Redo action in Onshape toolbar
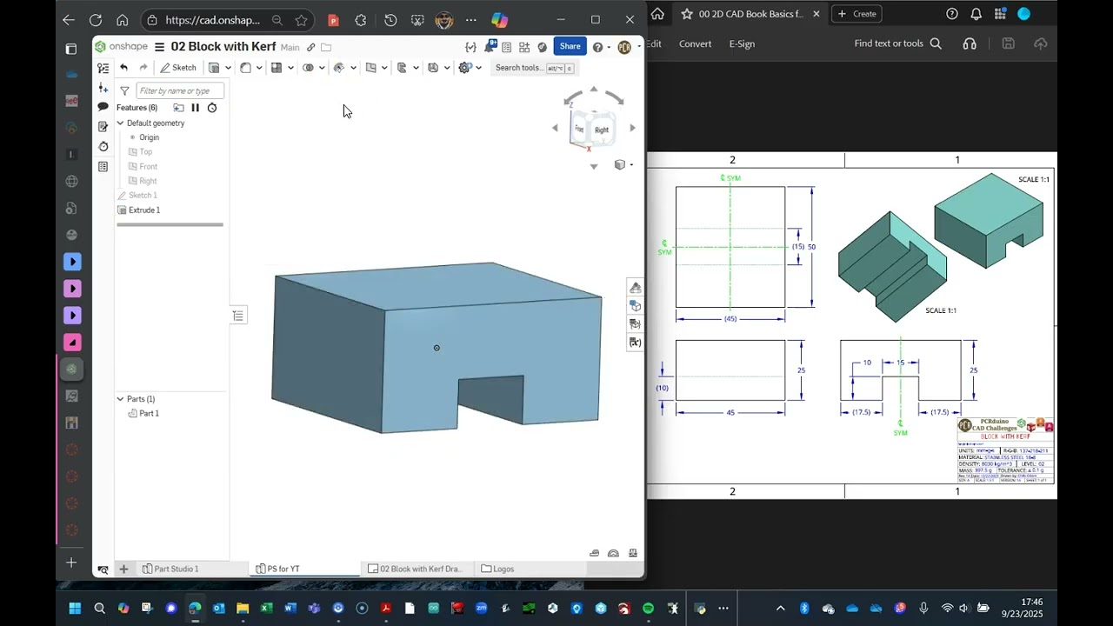 pyautogui.click(x=143, y=68)
